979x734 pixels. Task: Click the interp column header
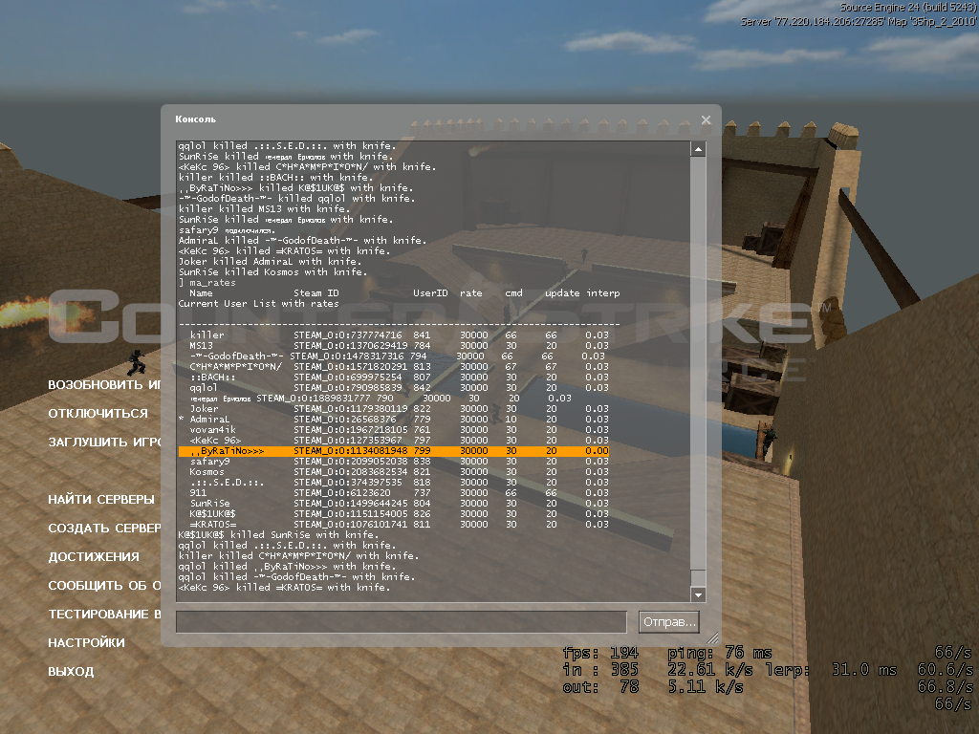point(603,292)
